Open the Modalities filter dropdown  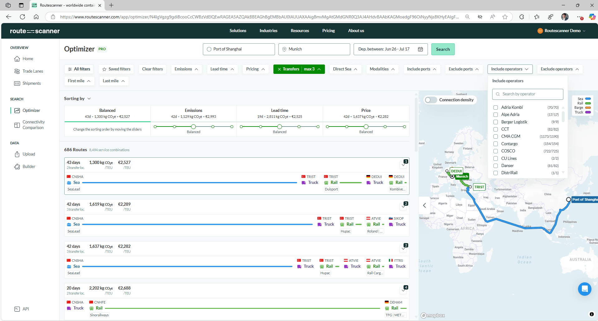382,69
